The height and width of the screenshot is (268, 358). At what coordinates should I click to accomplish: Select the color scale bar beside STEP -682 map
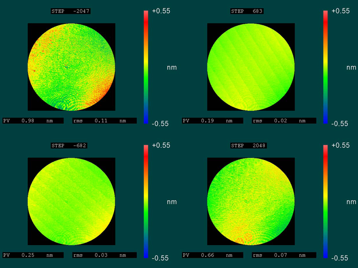click(x=146, y=201)
